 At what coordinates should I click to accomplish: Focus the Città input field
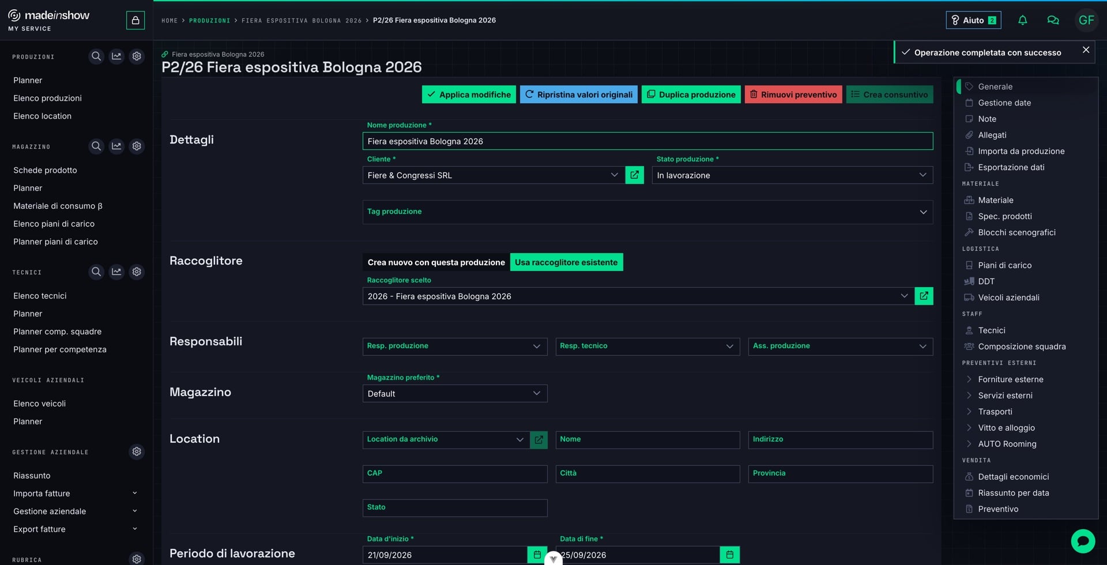tap(647, 474)
